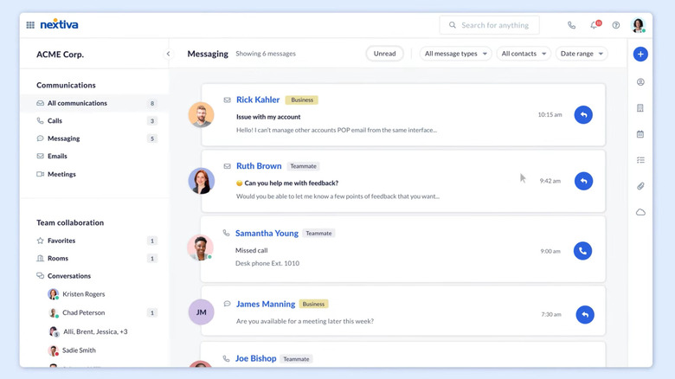Open the app grid launcher icon
The width and height of the screenshot is (675, 379).
coord(30,25)
